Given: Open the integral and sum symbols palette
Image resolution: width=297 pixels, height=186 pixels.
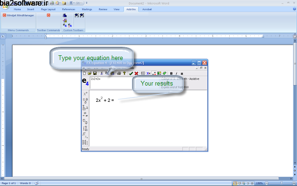Looking at the screenshot, I should pos(85,128).
